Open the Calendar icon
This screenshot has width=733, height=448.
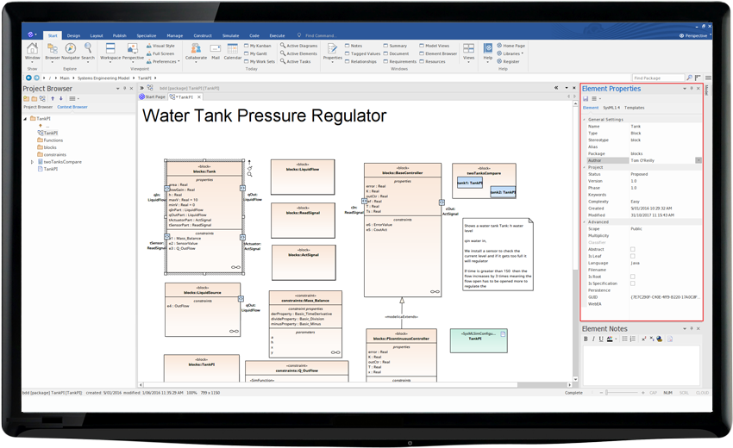233,49
